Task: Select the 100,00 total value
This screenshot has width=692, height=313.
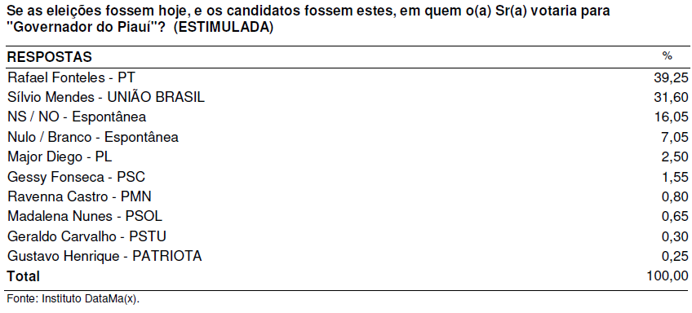Action: 668,276
